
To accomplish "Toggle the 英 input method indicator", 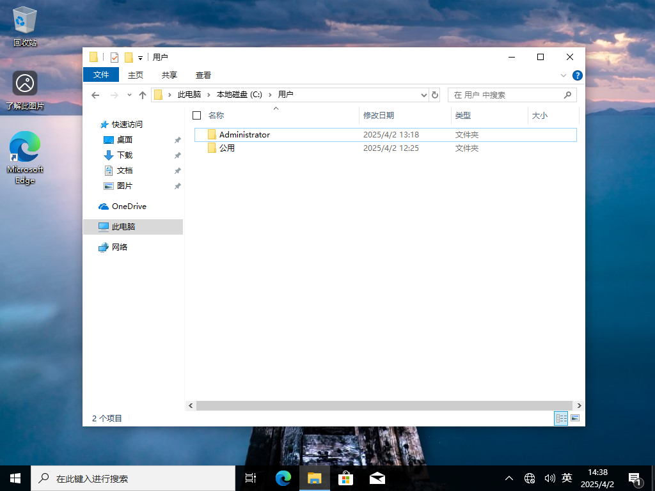I will 567,478.
